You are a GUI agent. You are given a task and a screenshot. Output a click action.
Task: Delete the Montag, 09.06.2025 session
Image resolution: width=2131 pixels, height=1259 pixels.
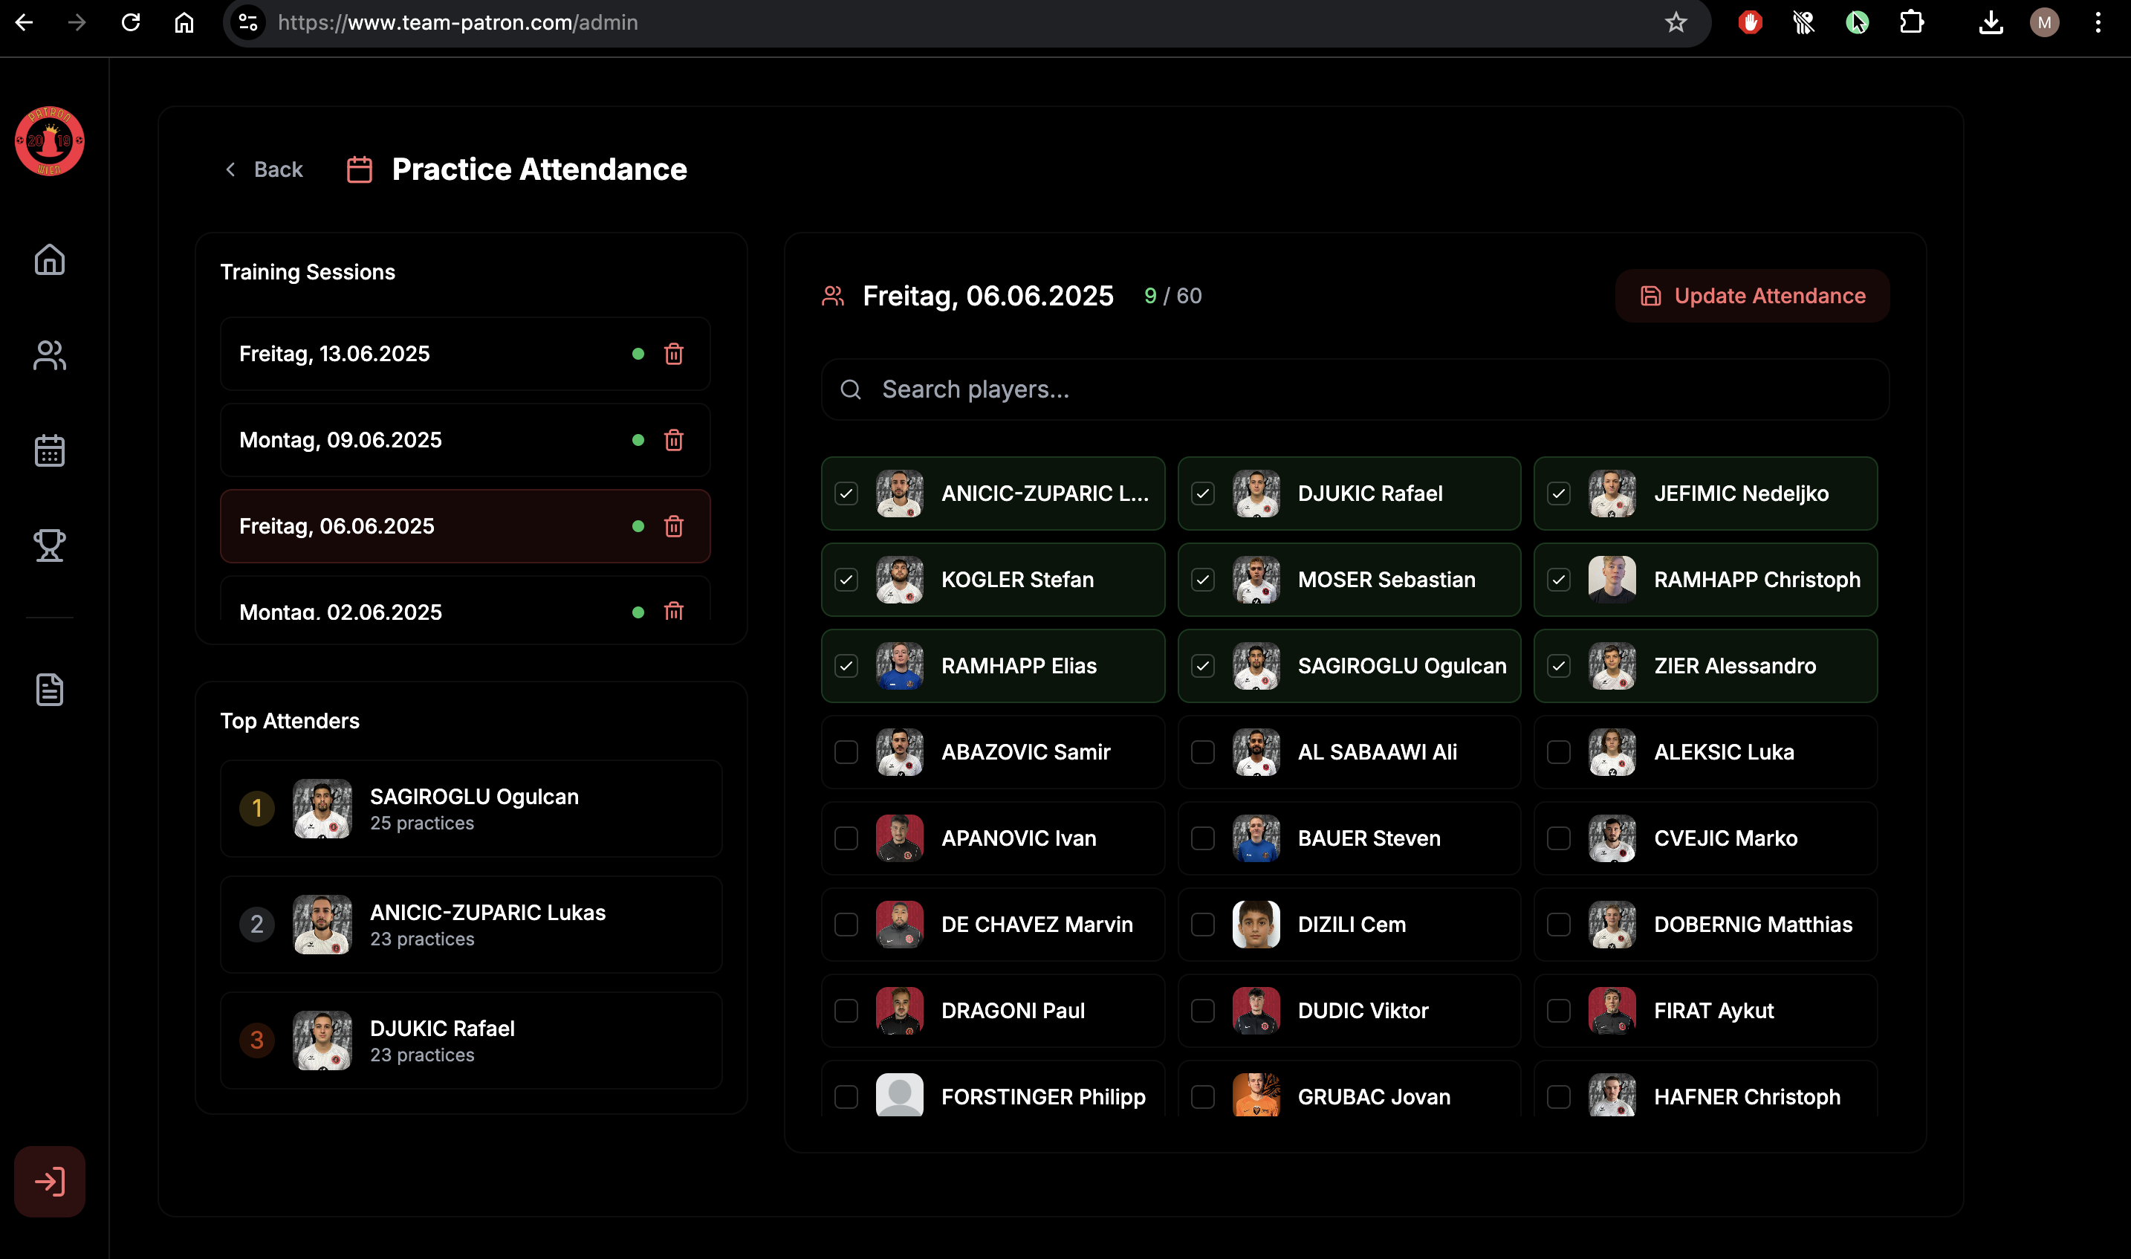click(x=674, y=440)
